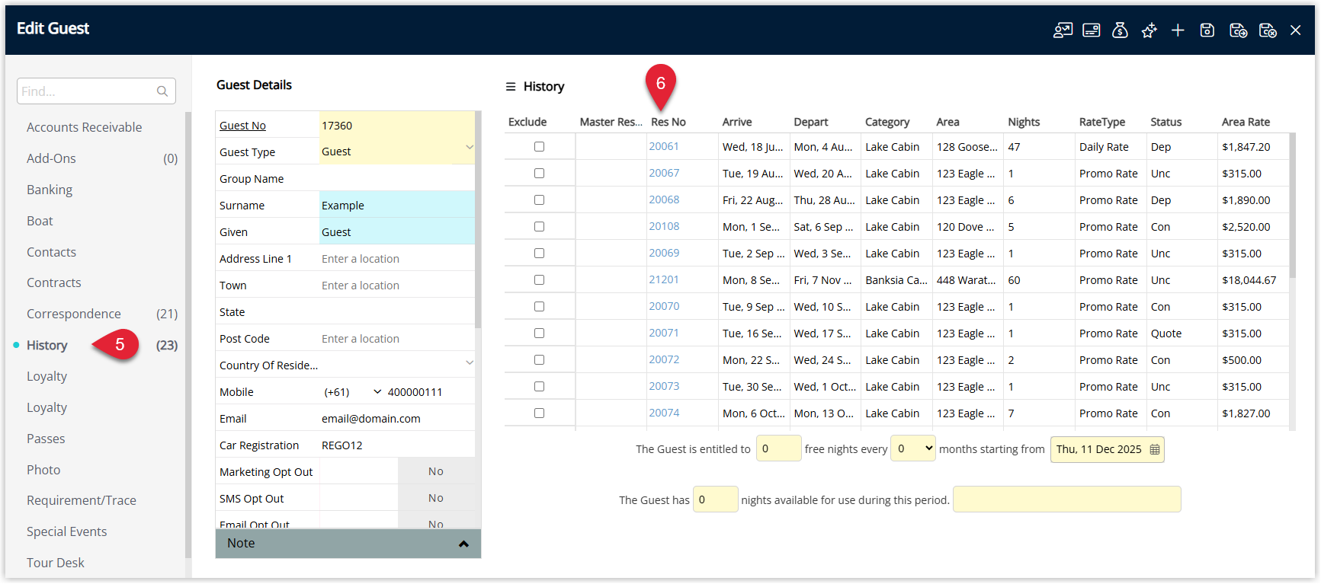
Task: Click the plus add icon
Action: point(1178,30)
